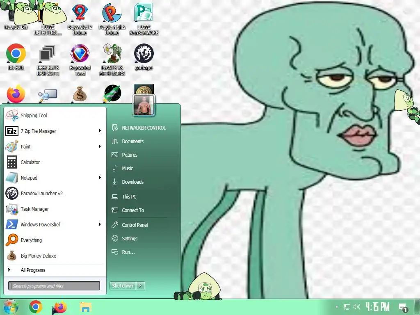Open Everything search app
The width and height of the screenshot is (420, 315).
tap(55, 240)
